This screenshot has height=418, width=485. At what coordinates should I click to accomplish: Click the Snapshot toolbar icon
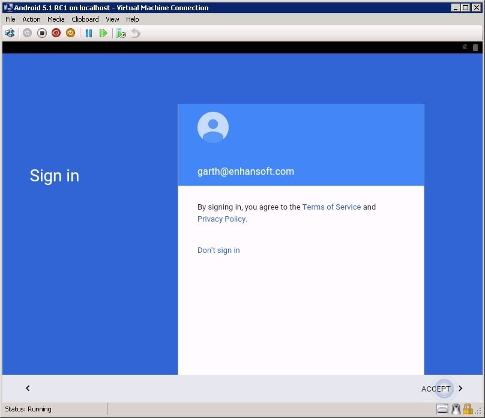[121, 33]
